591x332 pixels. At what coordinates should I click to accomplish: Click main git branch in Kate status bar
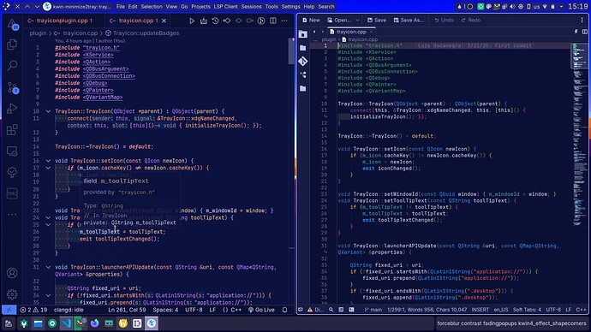[x=373, y=310]
